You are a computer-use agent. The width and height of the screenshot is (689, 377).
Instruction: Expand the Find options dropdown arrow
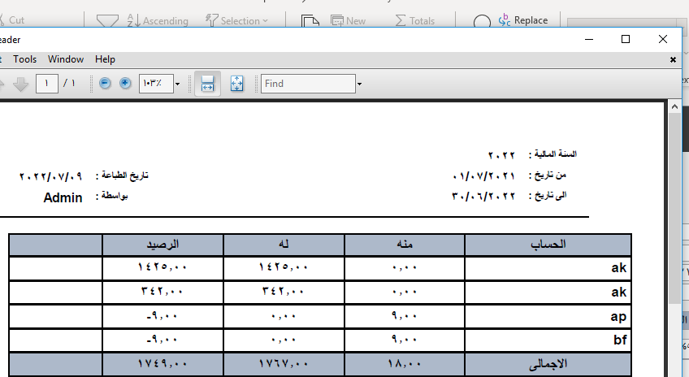tap(359, 84)
